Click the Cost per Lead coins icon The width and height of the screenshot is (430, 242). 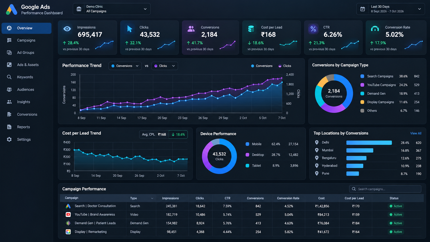pyautogui.click(x=251, y=29)
